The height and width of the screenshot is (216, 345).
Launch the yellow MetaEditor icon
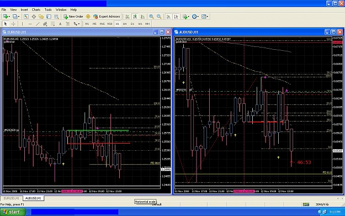(x=88, y=17)
